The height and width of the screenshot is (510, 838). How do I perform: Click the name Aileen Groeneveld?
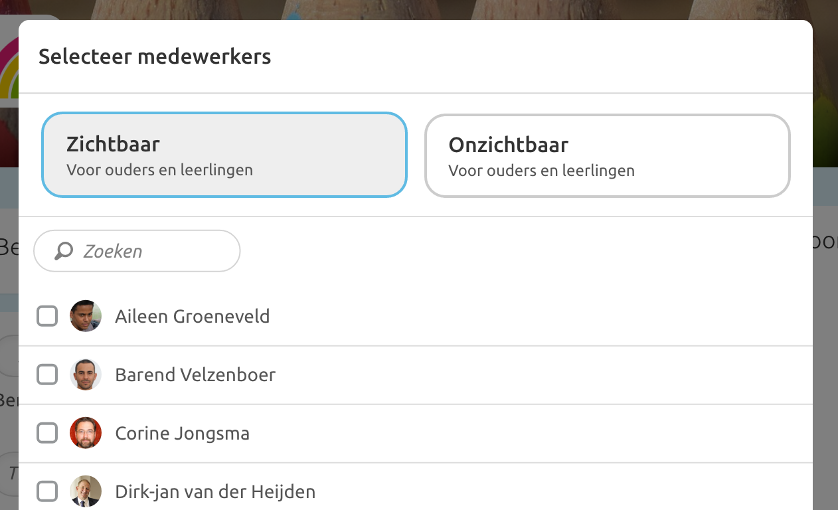tap(192, 316)
